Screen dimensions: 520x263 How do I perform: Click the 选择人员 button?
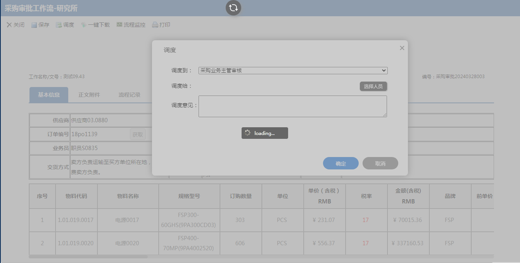[x=373, y=86]
